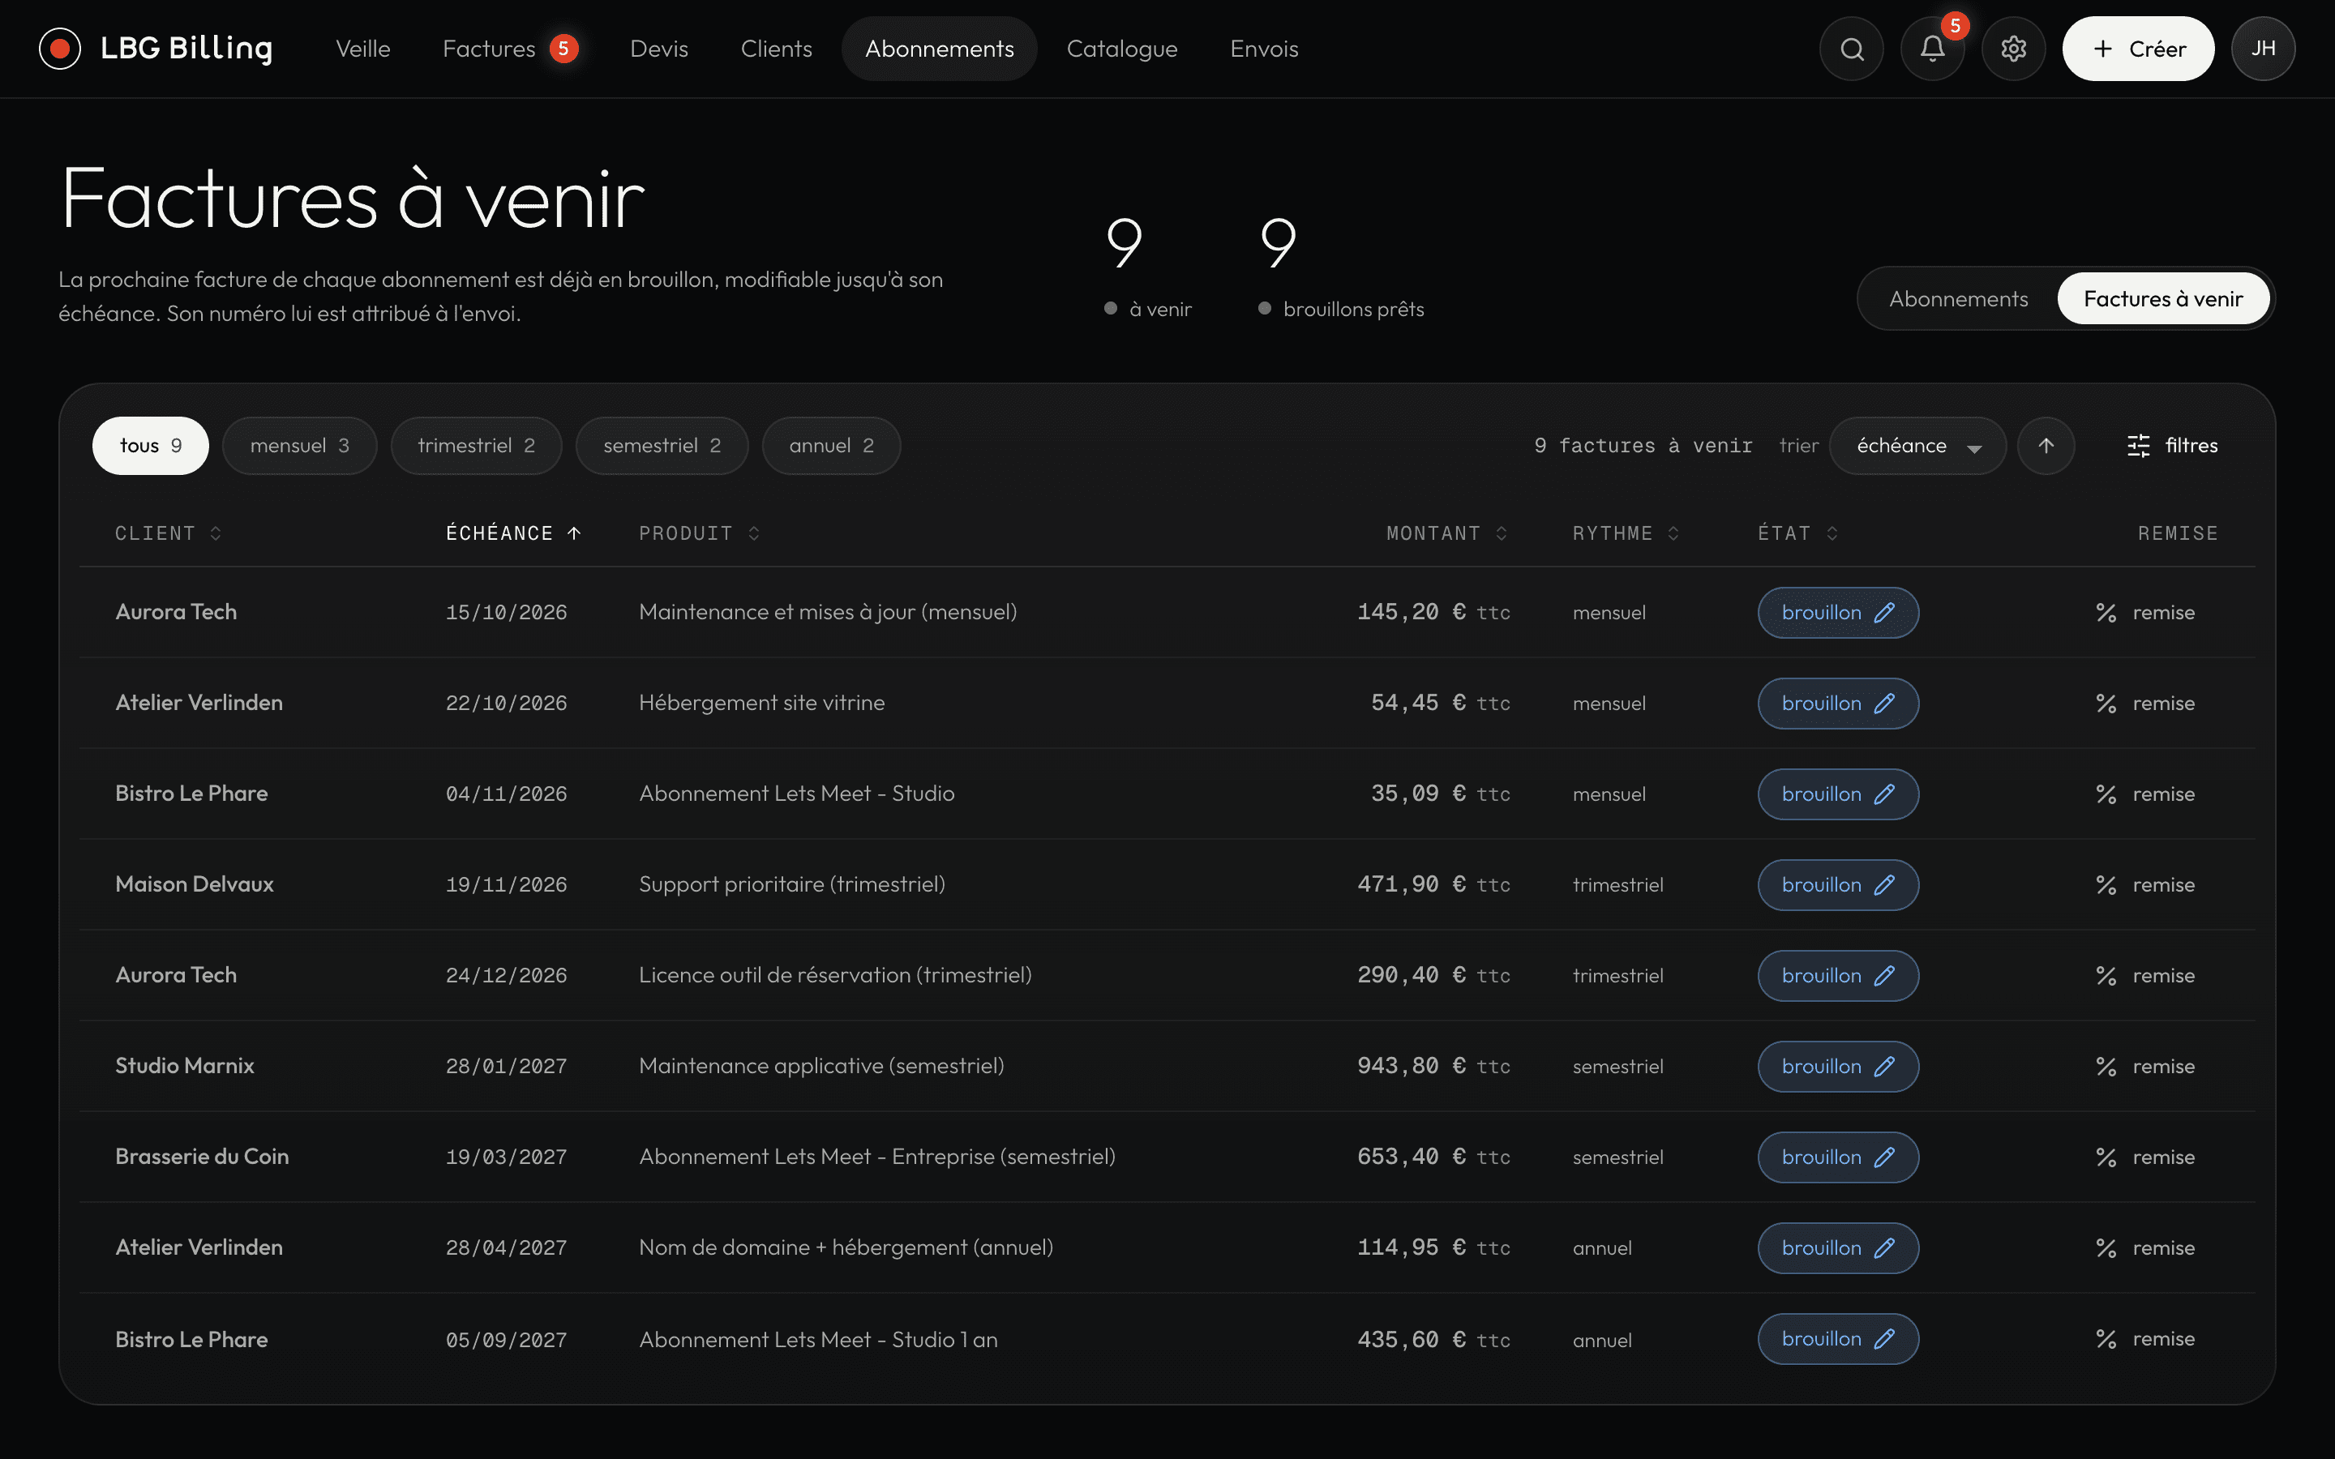Open the échéance sort dropdown
This screenshot has width=2335, height=1459.
(1917, 446)
